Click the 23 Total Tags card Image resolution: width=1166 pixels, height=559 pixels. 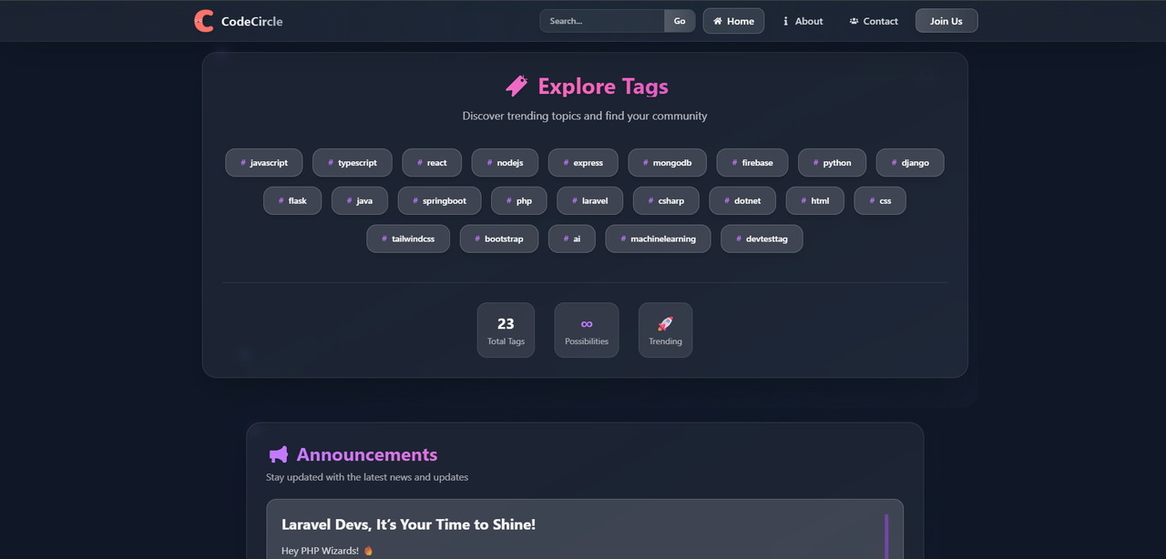tap(506, 330)
